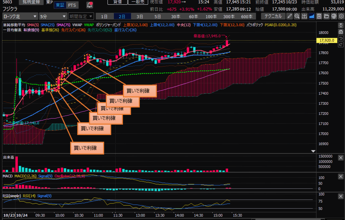
Task: Save chart with the floppy disk icon
Action: coord(319,16)
